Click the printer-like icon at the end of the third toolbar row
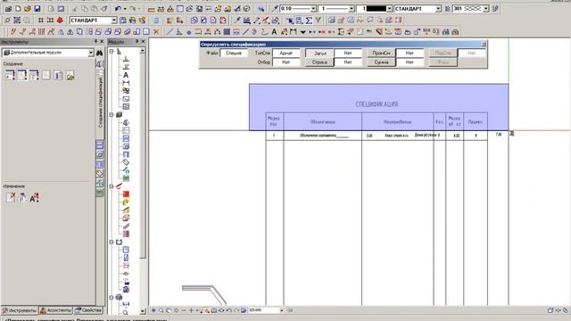The width and height of the screenshot is (571, 321). click(x=455, y=32)
